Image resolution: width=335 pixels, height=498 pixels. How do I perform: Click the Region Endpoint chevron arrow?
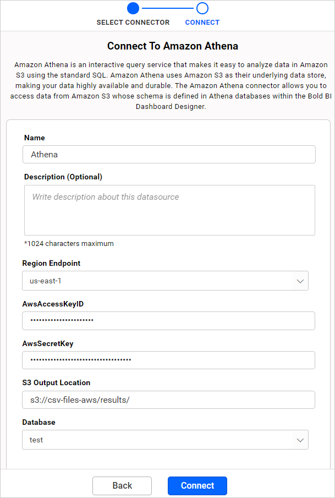[x=300, y=281]
